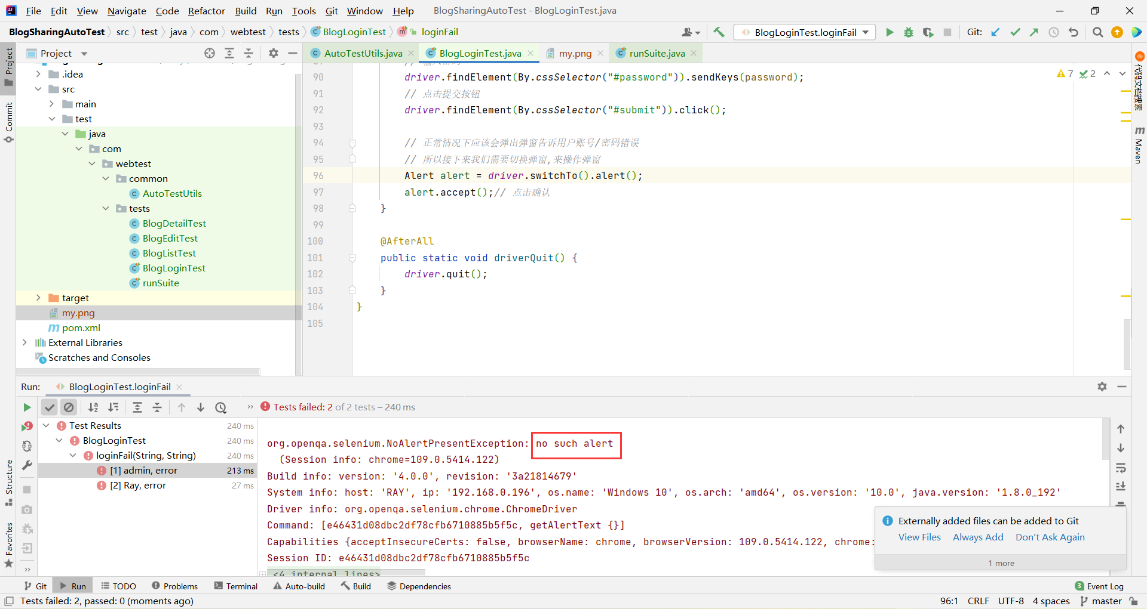Image resolution: width=1147 pixels, height=609 pixels.
Task: Collapse the tests package
Action: 106,208
